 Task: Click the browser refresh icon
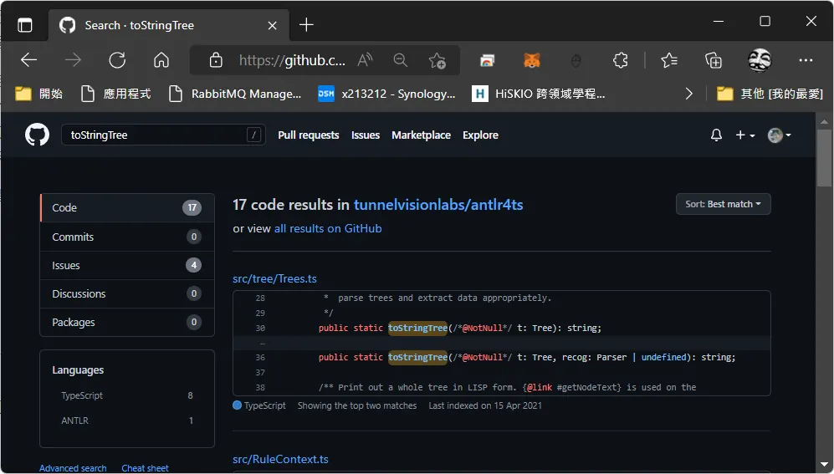point(117,60)
